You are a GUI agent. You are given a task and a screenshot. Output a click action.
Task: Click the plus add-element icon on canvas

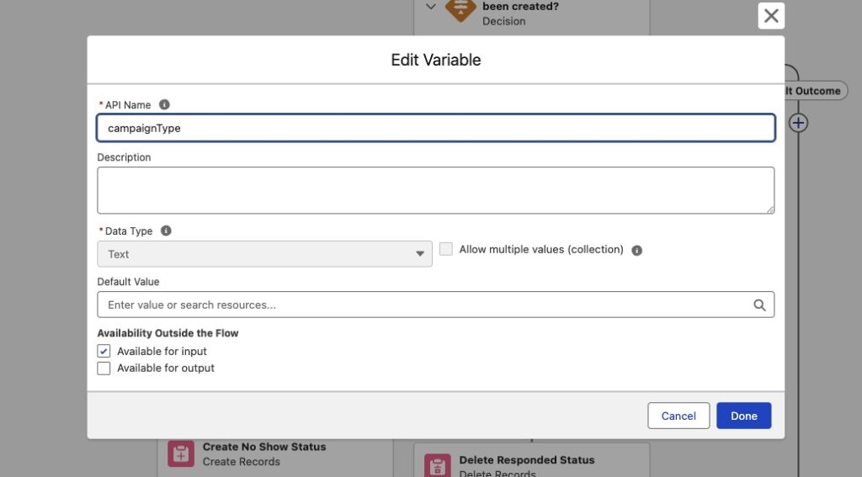click(x=798, y=123)
